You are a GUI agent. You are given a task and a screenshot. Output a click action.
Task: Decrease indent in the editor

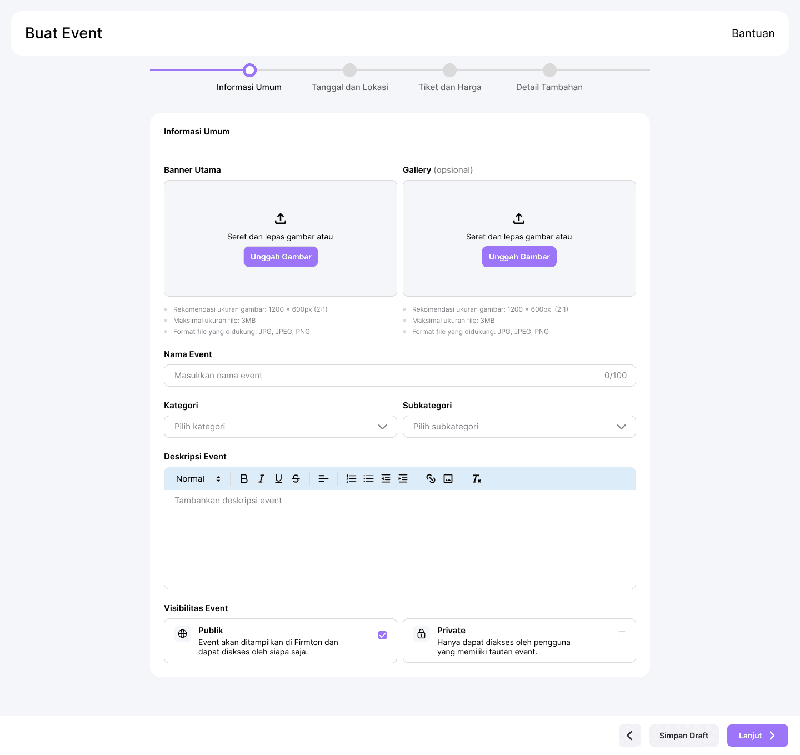386,479
